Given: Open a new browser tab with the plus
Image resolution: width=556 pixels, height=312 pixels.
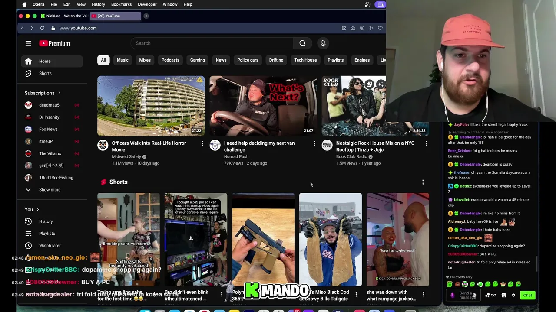Looking at the screenshot, I should 146,16.
